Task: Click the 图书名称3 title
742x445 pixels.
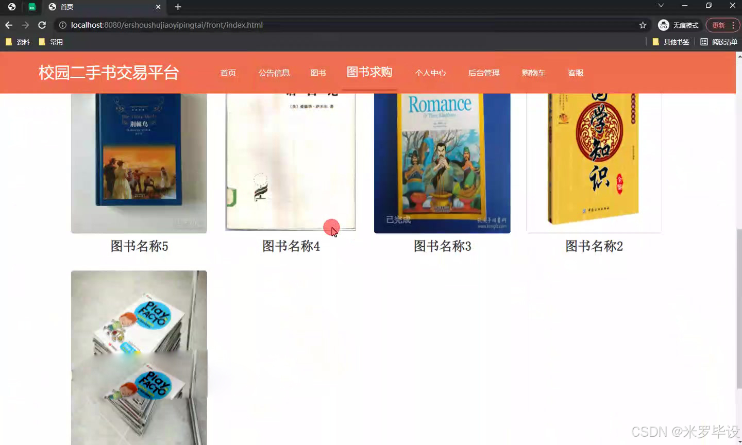Action: pos(442,246)
